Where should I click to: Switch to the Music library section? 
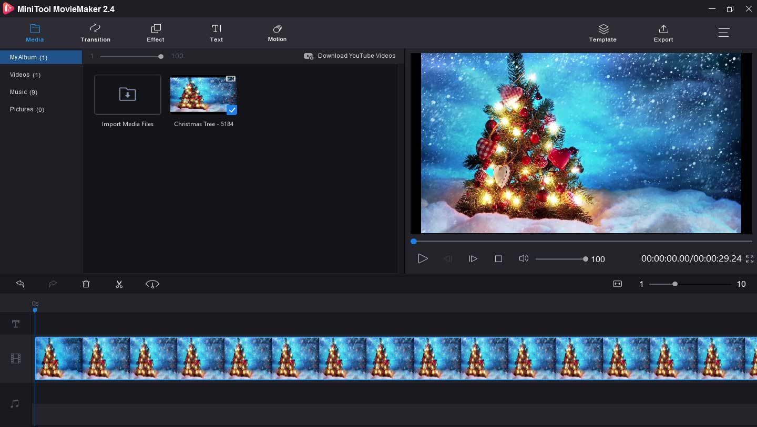pos(24,92)
